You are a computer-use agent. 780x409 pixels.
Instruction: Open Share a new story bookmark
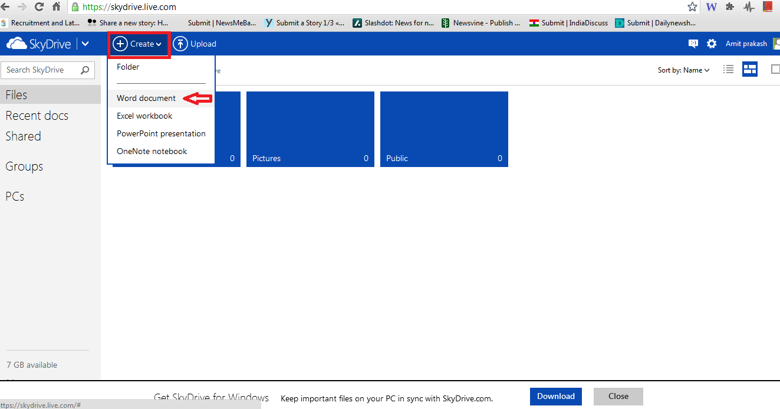129,23
